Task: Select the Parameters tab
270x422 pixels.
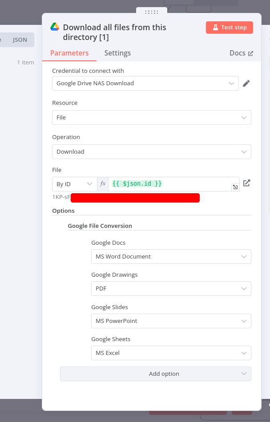Action: (69, 52)
